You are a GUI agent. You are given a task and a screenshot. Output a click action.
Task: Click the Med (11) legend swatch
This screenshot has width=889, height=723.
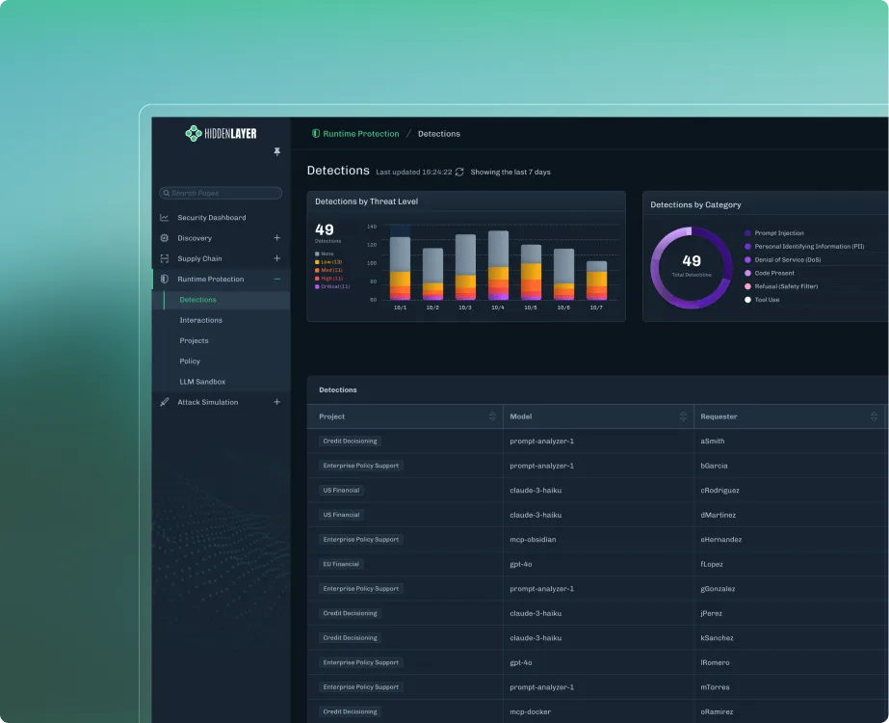317,270
